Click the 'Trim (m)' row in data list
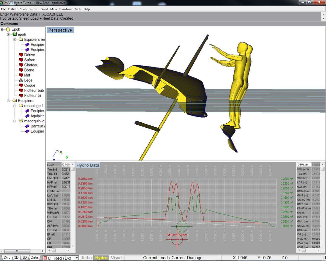The width and height of the screenshot is (326, 261). [x=58, y=169]
